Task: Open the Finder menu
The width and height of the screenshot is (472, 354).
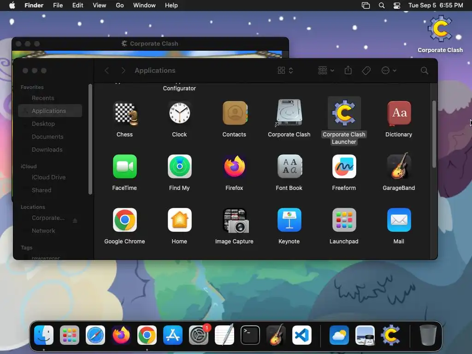Action: (x=34, y=6)
